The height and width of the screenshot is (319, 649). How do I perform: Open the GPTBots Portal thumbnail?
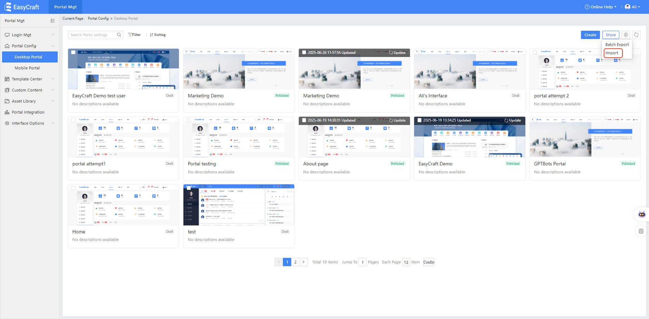[x=585, y=137]
